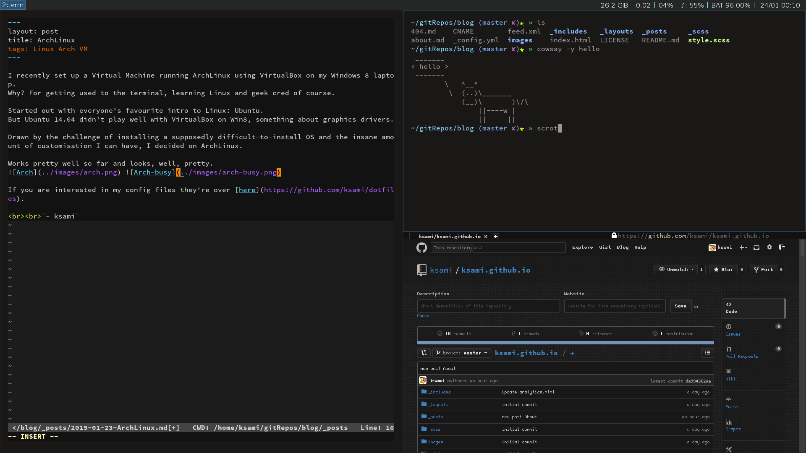Click the _includes folder icon
This screenshot has width=806, height=453.
[424, 391]
